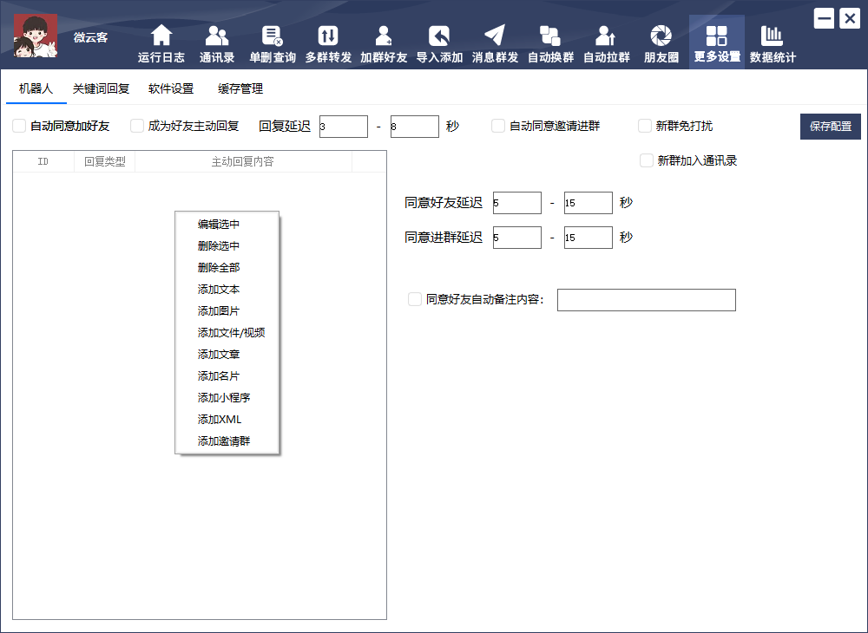
Task: Switch to 关键词回复 tab
Action: pyautogui.click(x=101, y=89)
